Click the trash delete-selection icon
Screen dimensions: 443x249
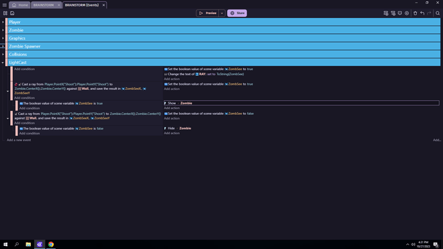415,13
